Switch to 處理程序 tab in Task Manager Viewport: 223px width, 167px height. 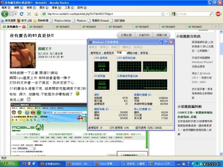(109, 53)
